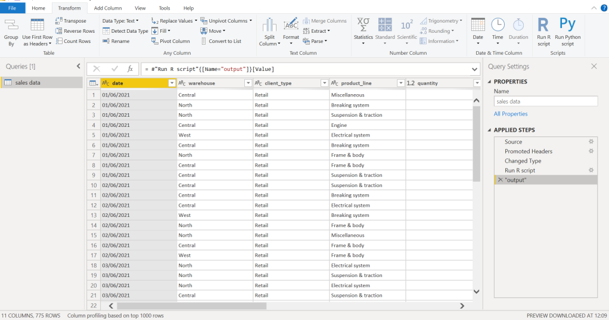Switch to the Add Column tab
This screenshot has height=320, width=609.
tap(108, 8)
